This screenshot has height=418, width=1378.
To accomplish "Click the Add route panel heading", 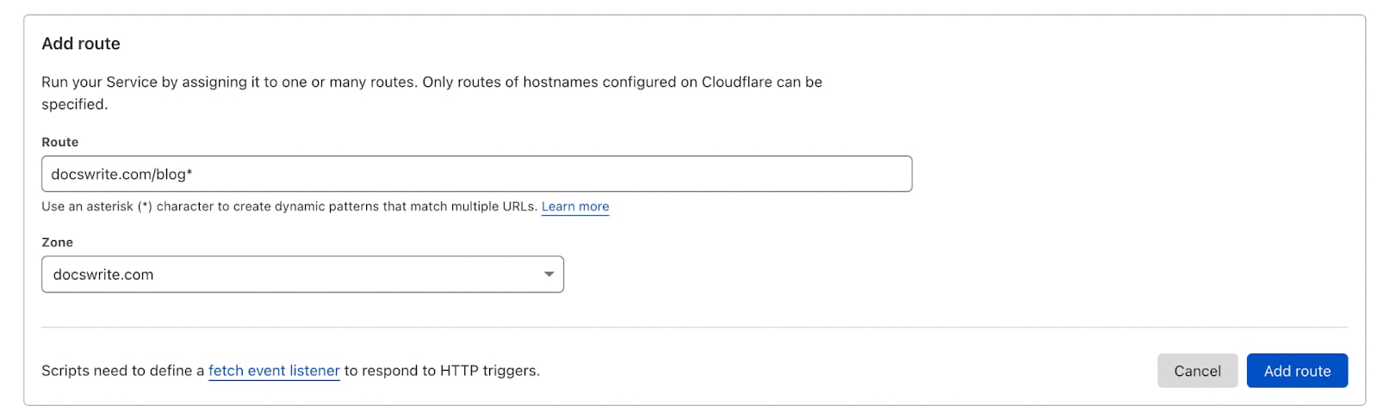I will coord(81,44).
